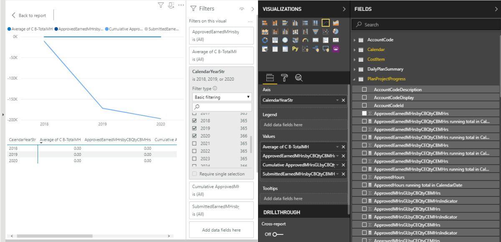Choose the Pie chart visualization

pos(336,31)
